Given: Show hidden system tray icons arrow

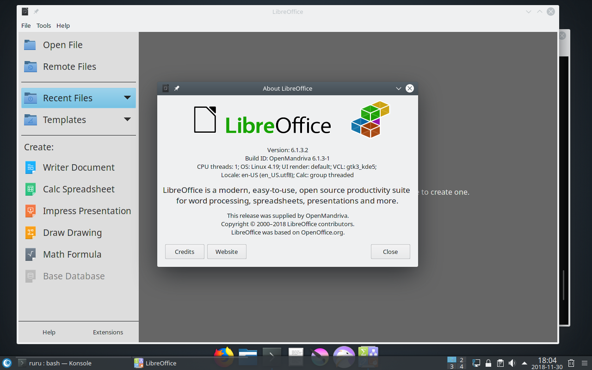Looking at the screenshot, I should click(x=524, y=363).
